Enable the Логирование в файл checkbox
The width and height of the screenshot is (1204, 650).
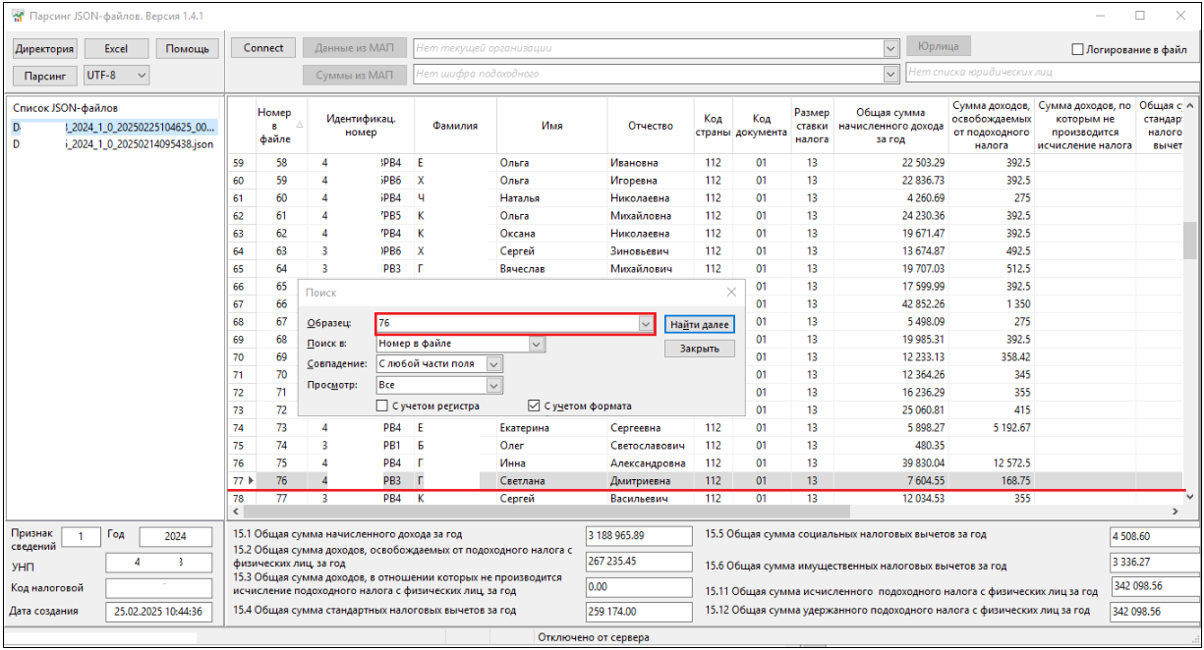pos(1077,50)
